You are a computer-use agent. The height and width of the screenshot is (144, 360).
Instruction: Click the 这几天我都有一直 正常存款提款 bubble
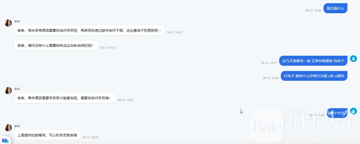coord(313,61)
